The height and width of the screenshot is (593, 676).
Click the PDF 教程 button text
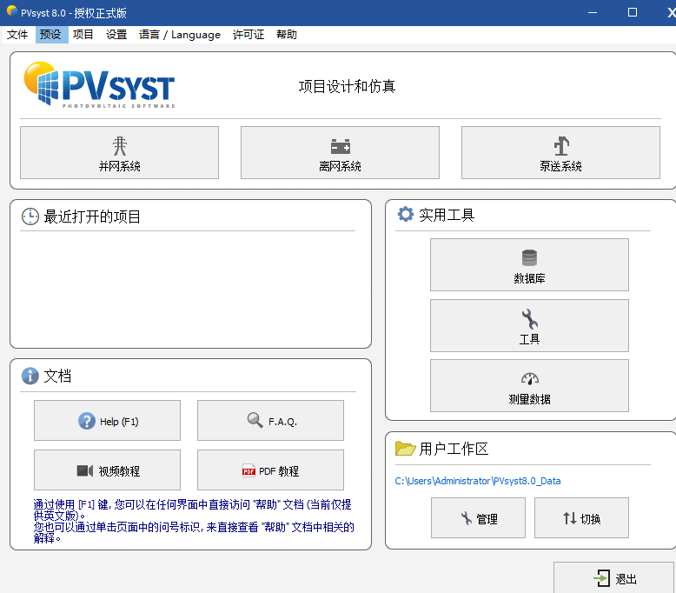[279, 471]
